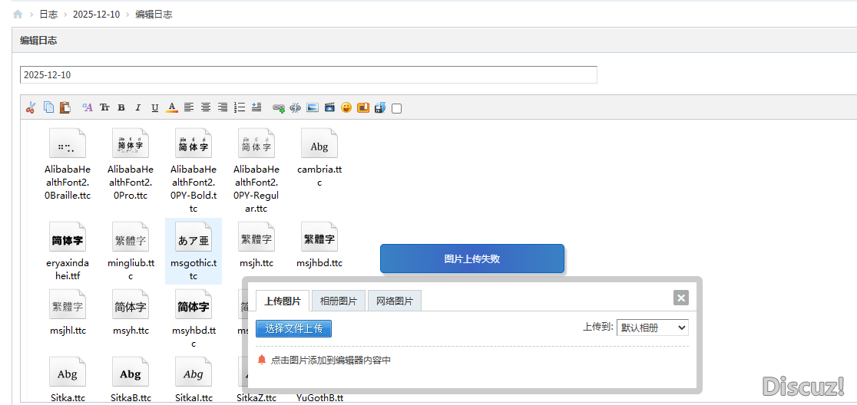
Task: Toggle bold formatting in editor toolbar
Action: pos(121,107)
